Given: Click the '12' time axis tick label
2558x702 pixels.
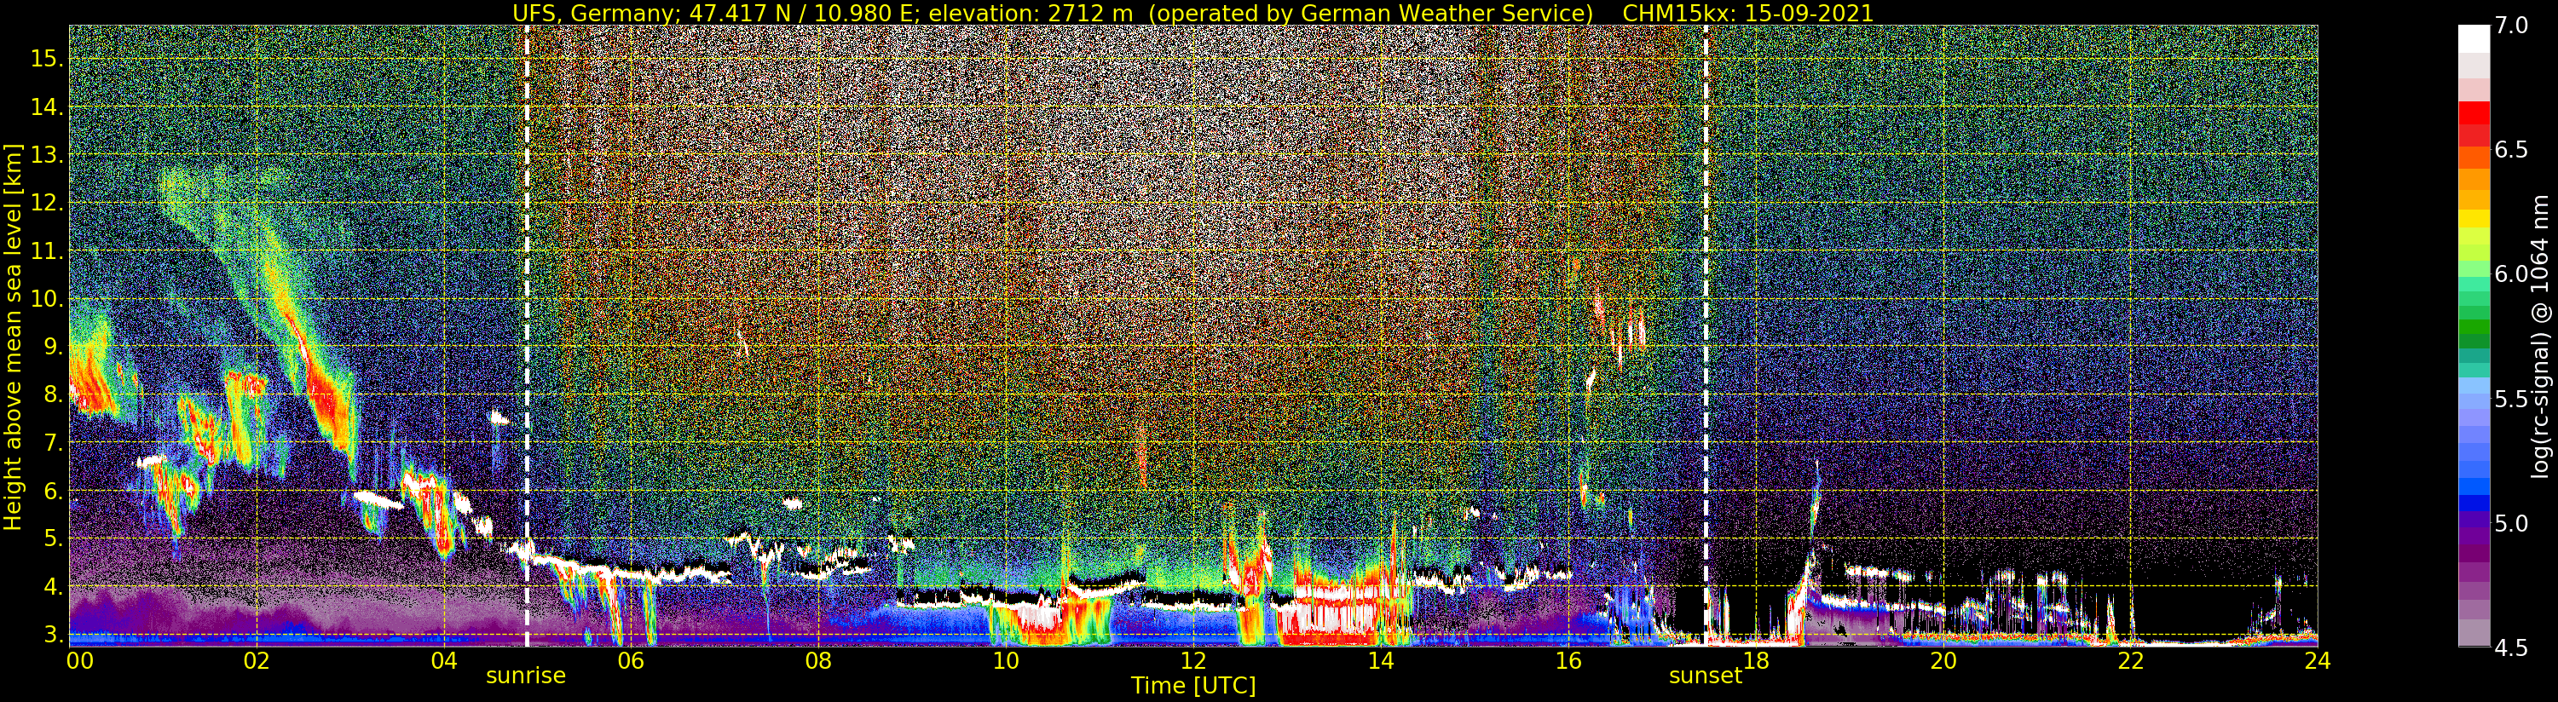Looking at the screenshot, I should coord(1192,660).
